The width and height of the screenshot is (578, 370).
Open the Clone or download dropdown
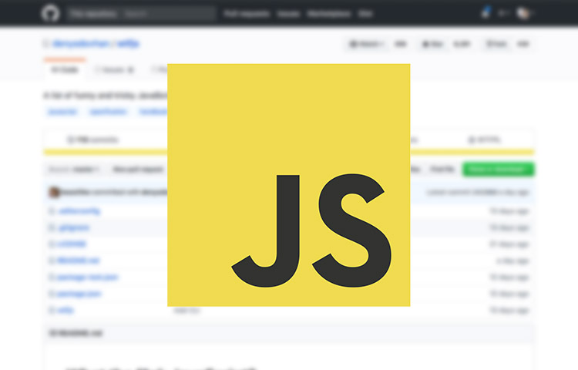[498, 169]
